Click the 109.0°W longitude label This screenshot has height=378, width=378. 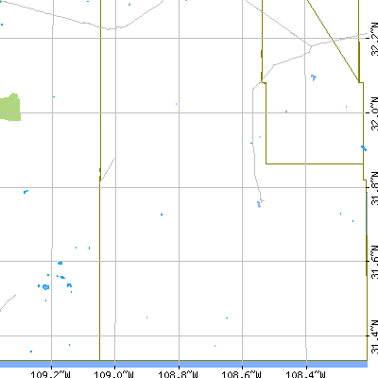[x=114, y=374]
